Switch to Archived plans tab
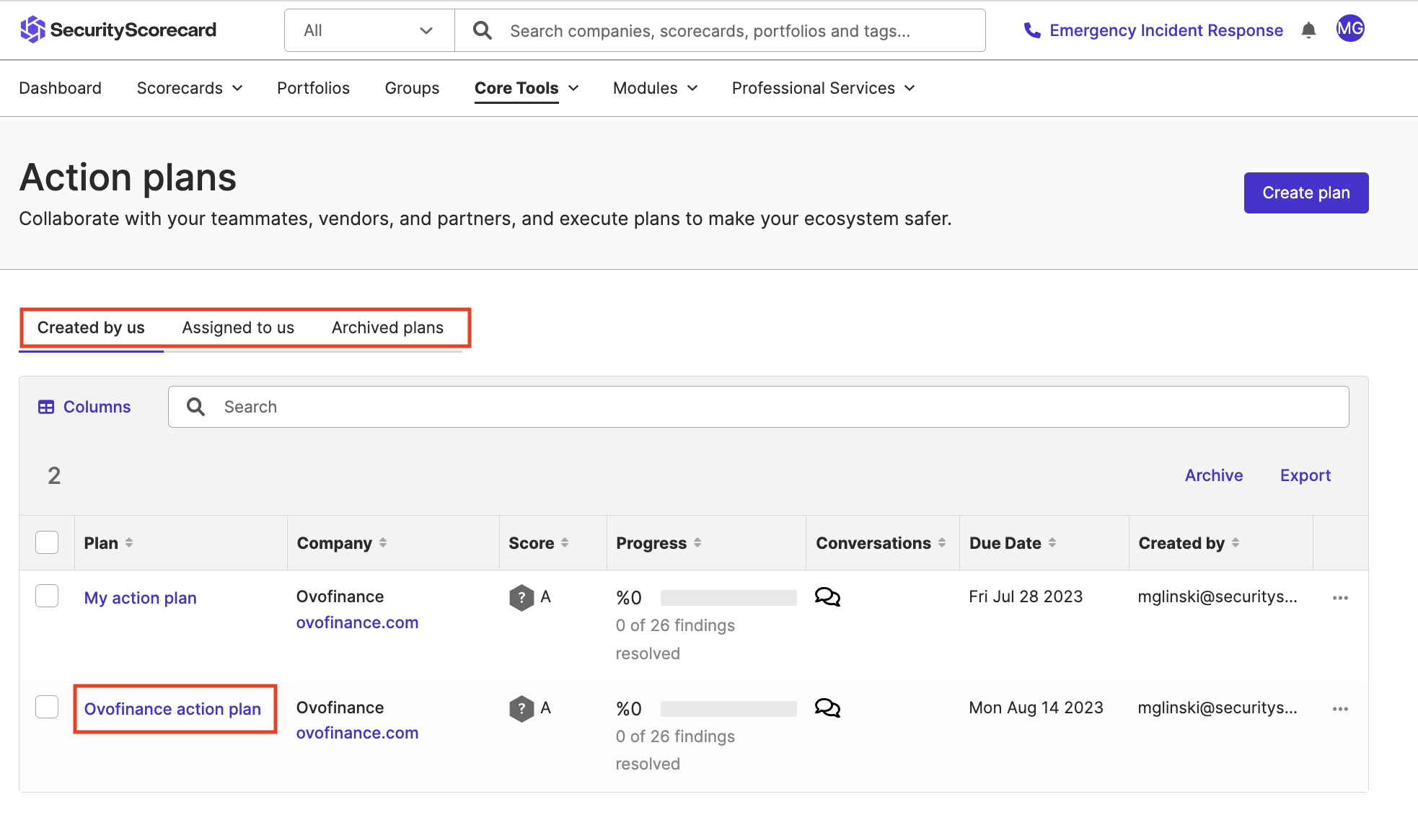 (x=387, y=327)
